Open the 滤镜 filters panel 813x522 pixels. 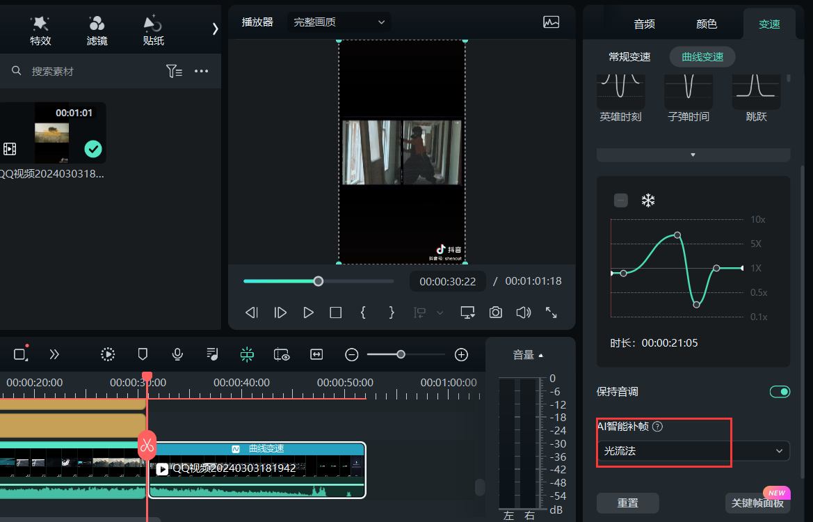pos(97,29)
